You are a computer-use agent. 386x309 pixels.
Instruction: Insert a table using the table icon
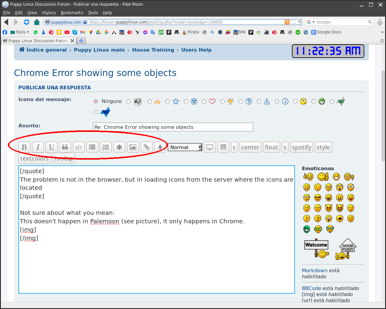click(x=223, y=147)
